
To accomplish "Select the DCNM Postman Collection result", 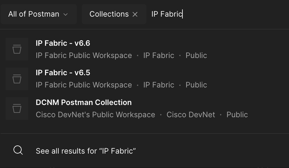I will (84, 102).
